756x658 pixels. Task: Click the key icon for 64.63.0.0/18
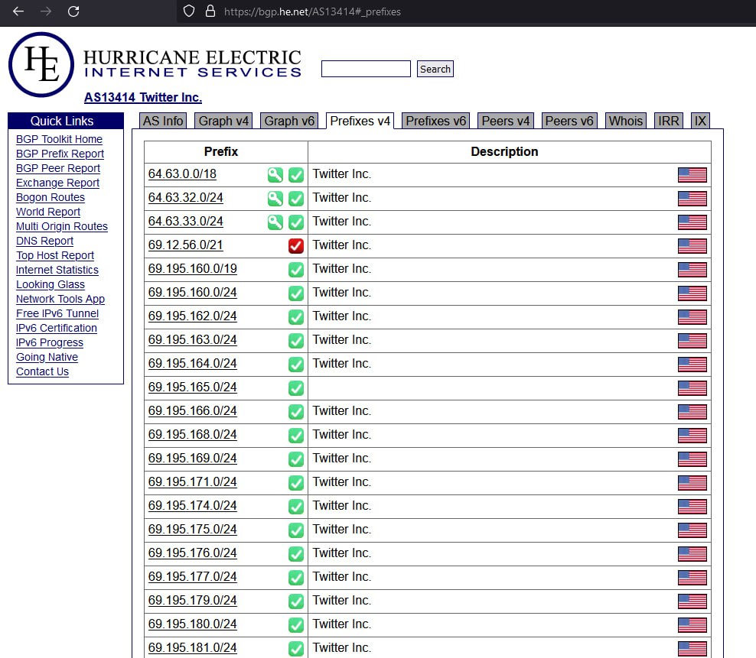click(x=275, y=174)
